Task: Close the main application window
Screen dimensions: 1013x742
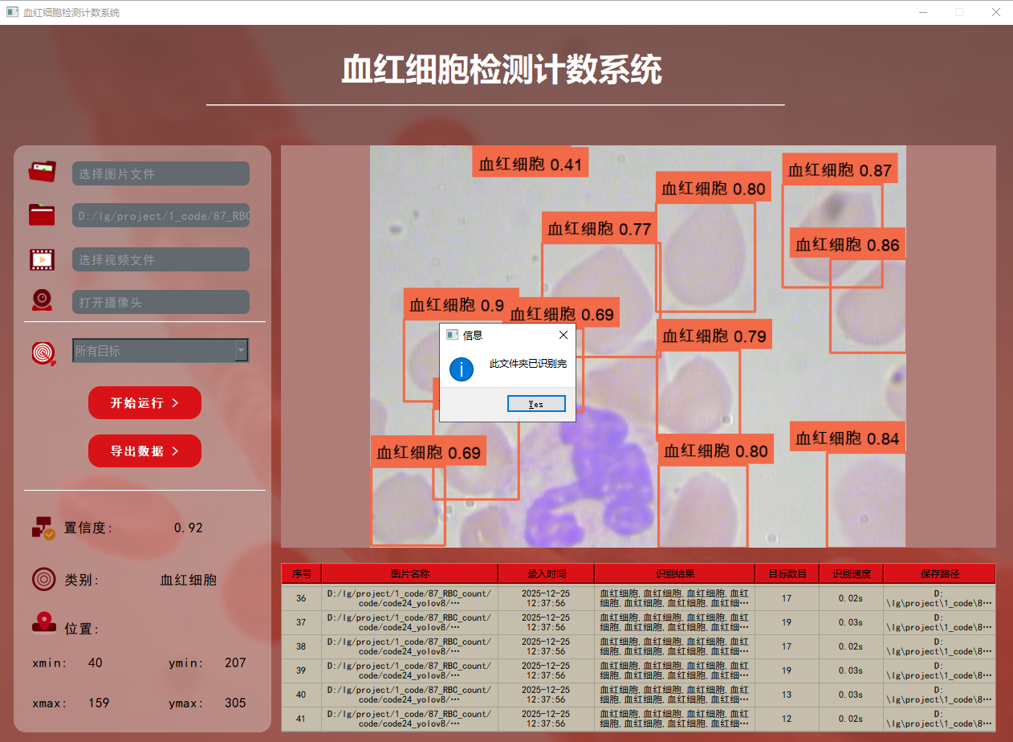Action: [995, 12]
